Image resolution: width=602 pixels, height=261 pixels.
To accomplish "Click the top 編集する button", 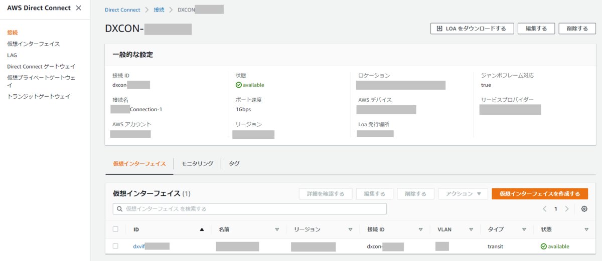I will click(x=536, y=29).
